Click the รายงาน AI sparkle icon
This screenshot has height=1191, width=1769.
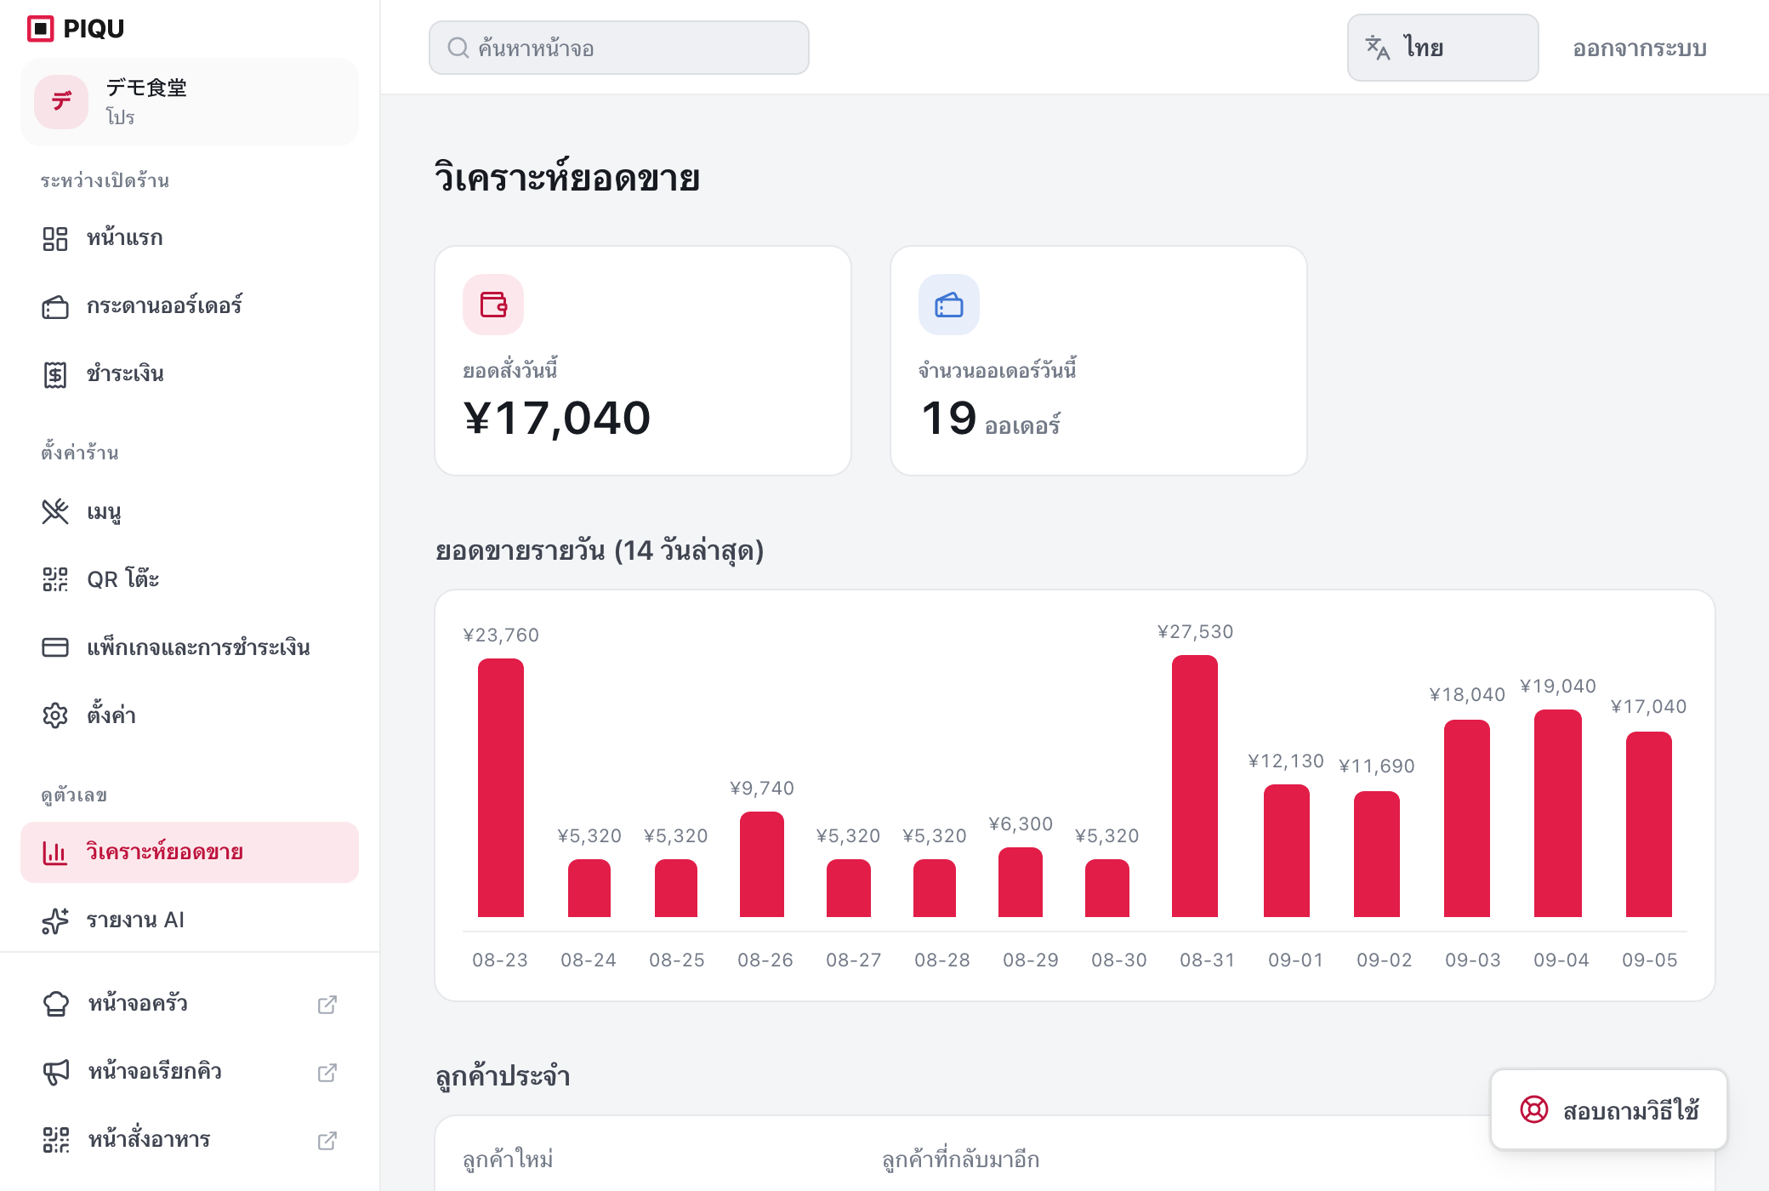[55, 920]
